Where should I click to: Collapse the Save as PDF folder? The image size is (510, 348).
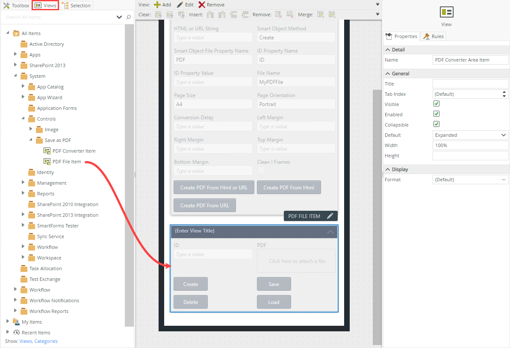(x=31, y=140)
